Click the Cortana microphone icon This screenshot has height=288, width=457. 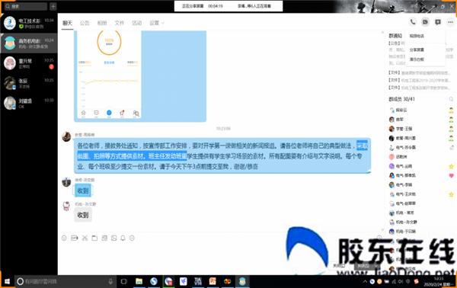[110, 281]
